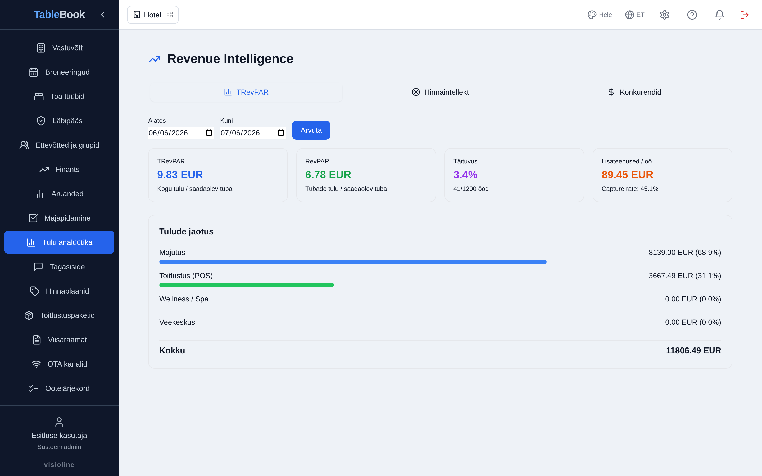The image size is (762, 476).
Task: Click the Veekeskus row label
Action: 177,322
